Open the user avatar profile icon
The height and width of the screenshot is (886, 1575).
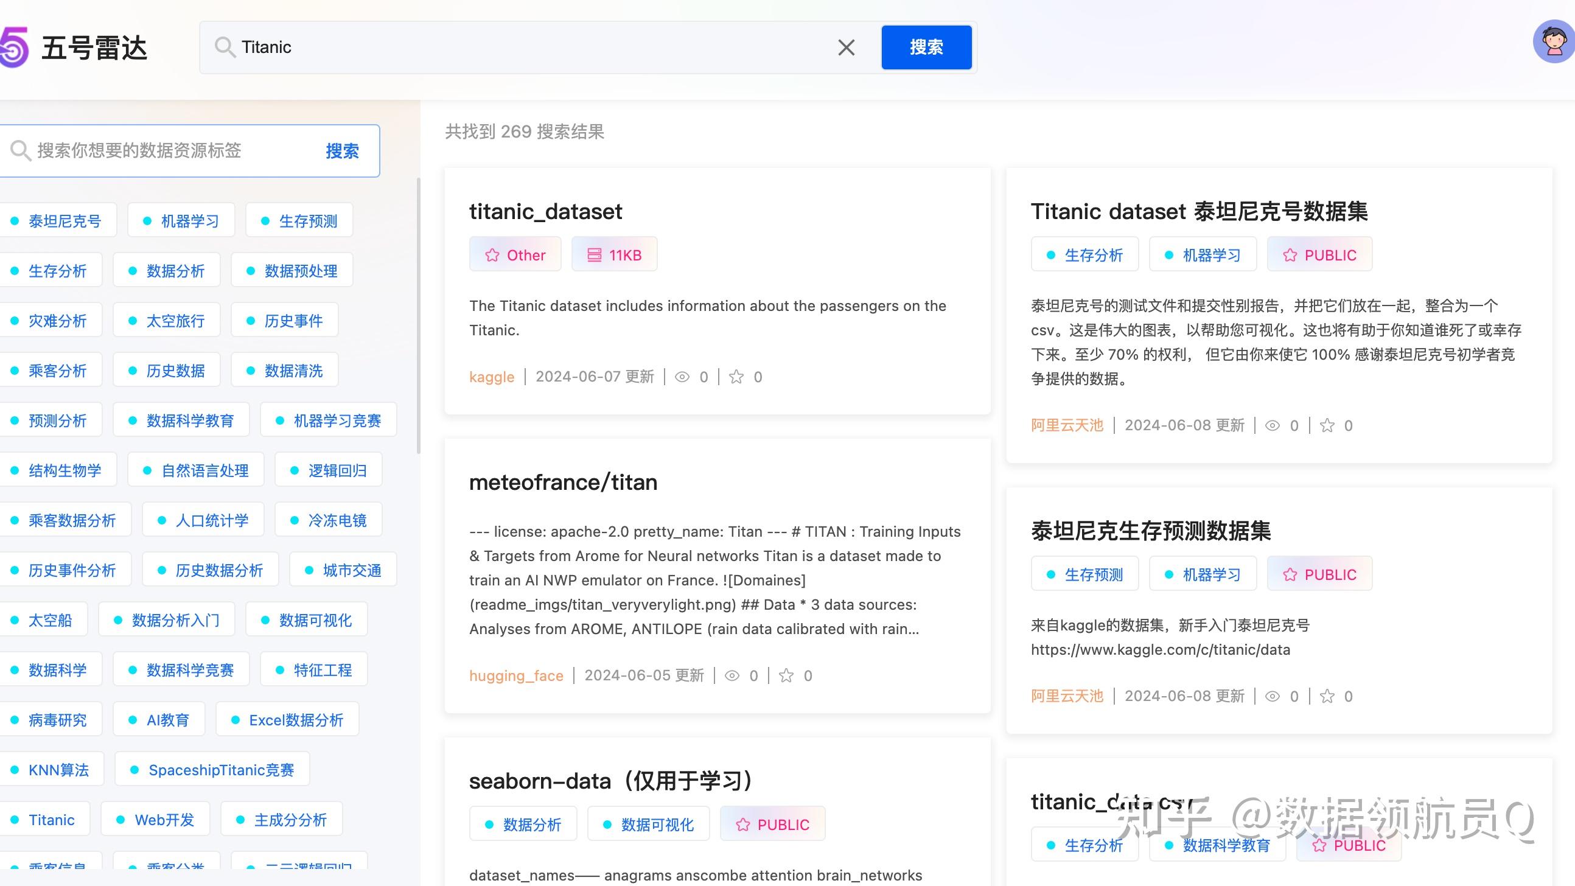(x=1553, y=41)
